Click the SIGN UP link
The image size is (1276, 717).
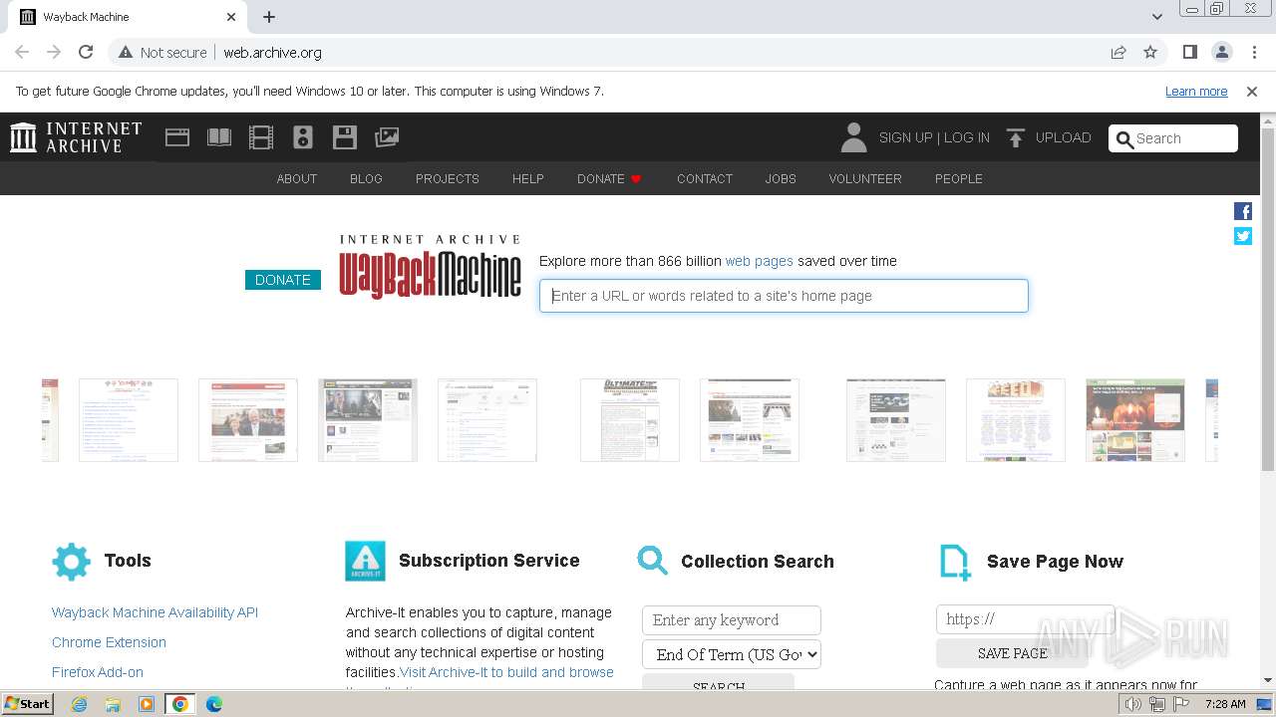[x=905, y=137]
